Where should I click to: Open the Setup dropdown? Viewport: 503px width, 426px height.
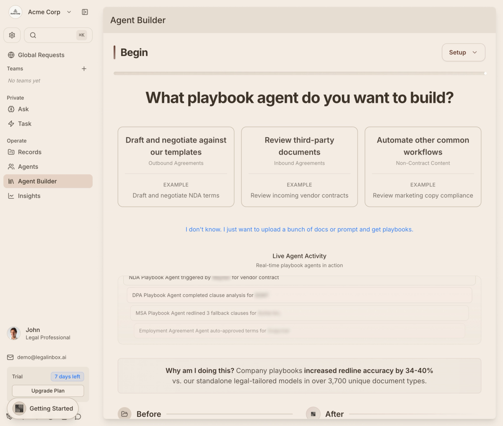coord(463,52)
